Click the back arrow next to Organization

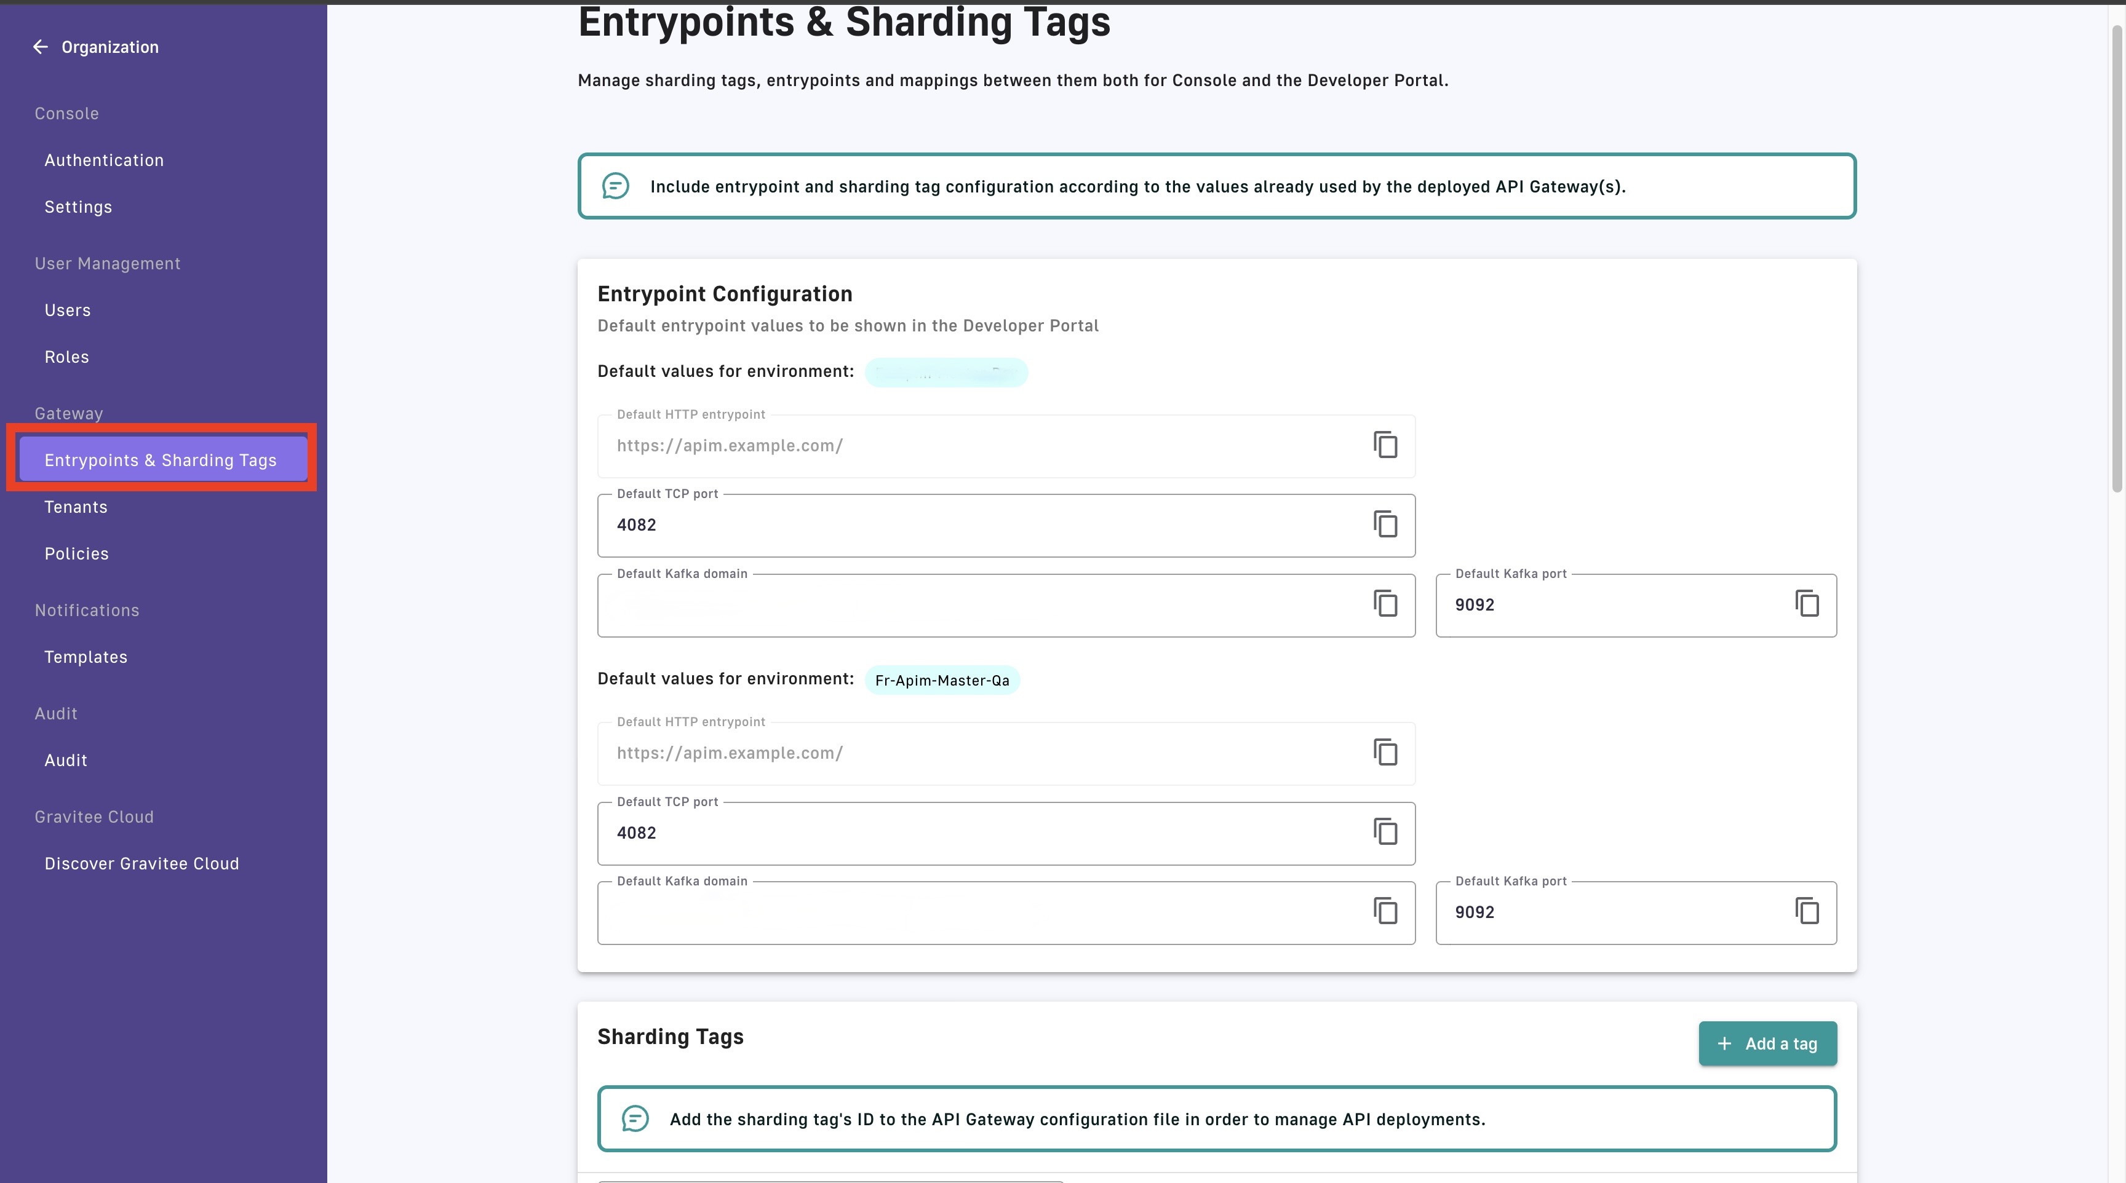tap(39, 47)
